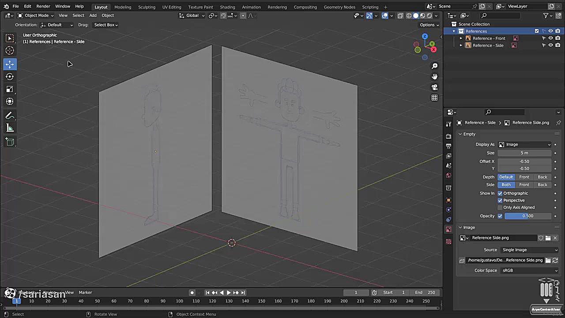Activate the Move tool
Image resolution: width=565 pixels, height=318 pixels.
tap(10, 64)
